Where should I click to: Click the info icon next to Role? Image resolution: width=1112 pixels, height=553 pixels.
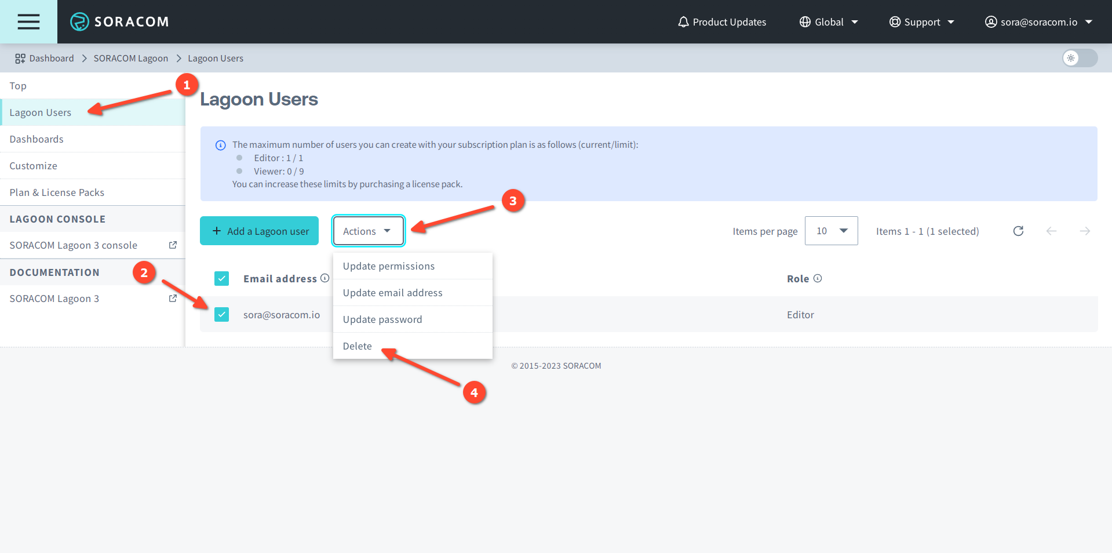tap(818, 278)
